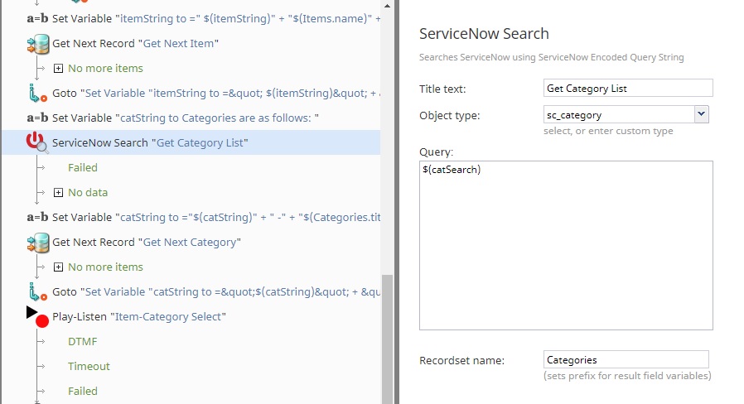The height and width of the screenshot is (404, 744).
Task: Select the No data branch label
Action: coord(88,193)
